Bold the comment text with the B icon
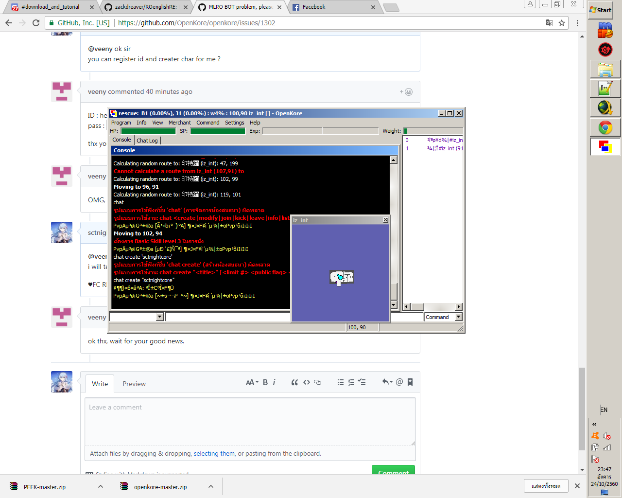Image resolution: width=622 pixels, height=498 pixels. [265, 382]
